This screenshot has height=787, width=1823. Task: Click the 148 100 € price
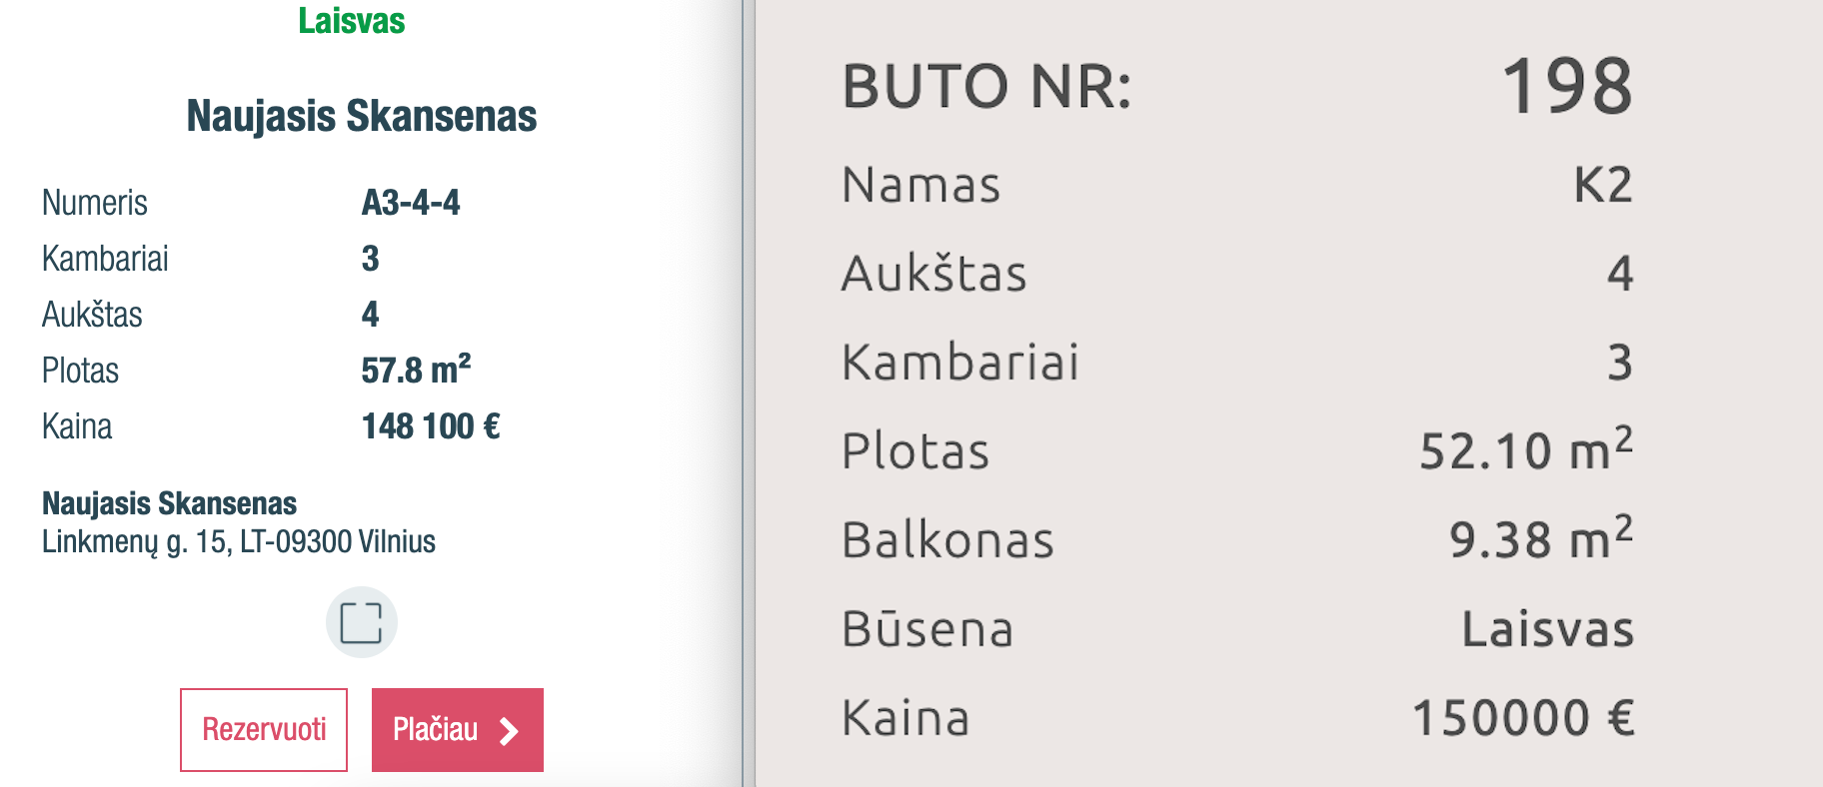point(431,426)
